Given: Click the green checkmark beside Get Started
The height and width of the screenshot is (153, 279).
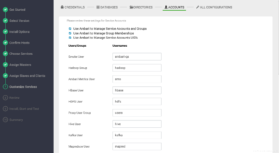Looking at the screenshot, I should [x=5, y=10].
